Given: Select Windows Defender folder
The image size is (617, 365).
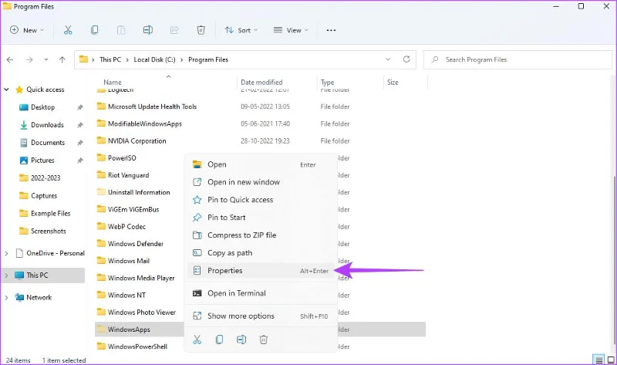Looking at the screenshot, I should coord(136,244).
